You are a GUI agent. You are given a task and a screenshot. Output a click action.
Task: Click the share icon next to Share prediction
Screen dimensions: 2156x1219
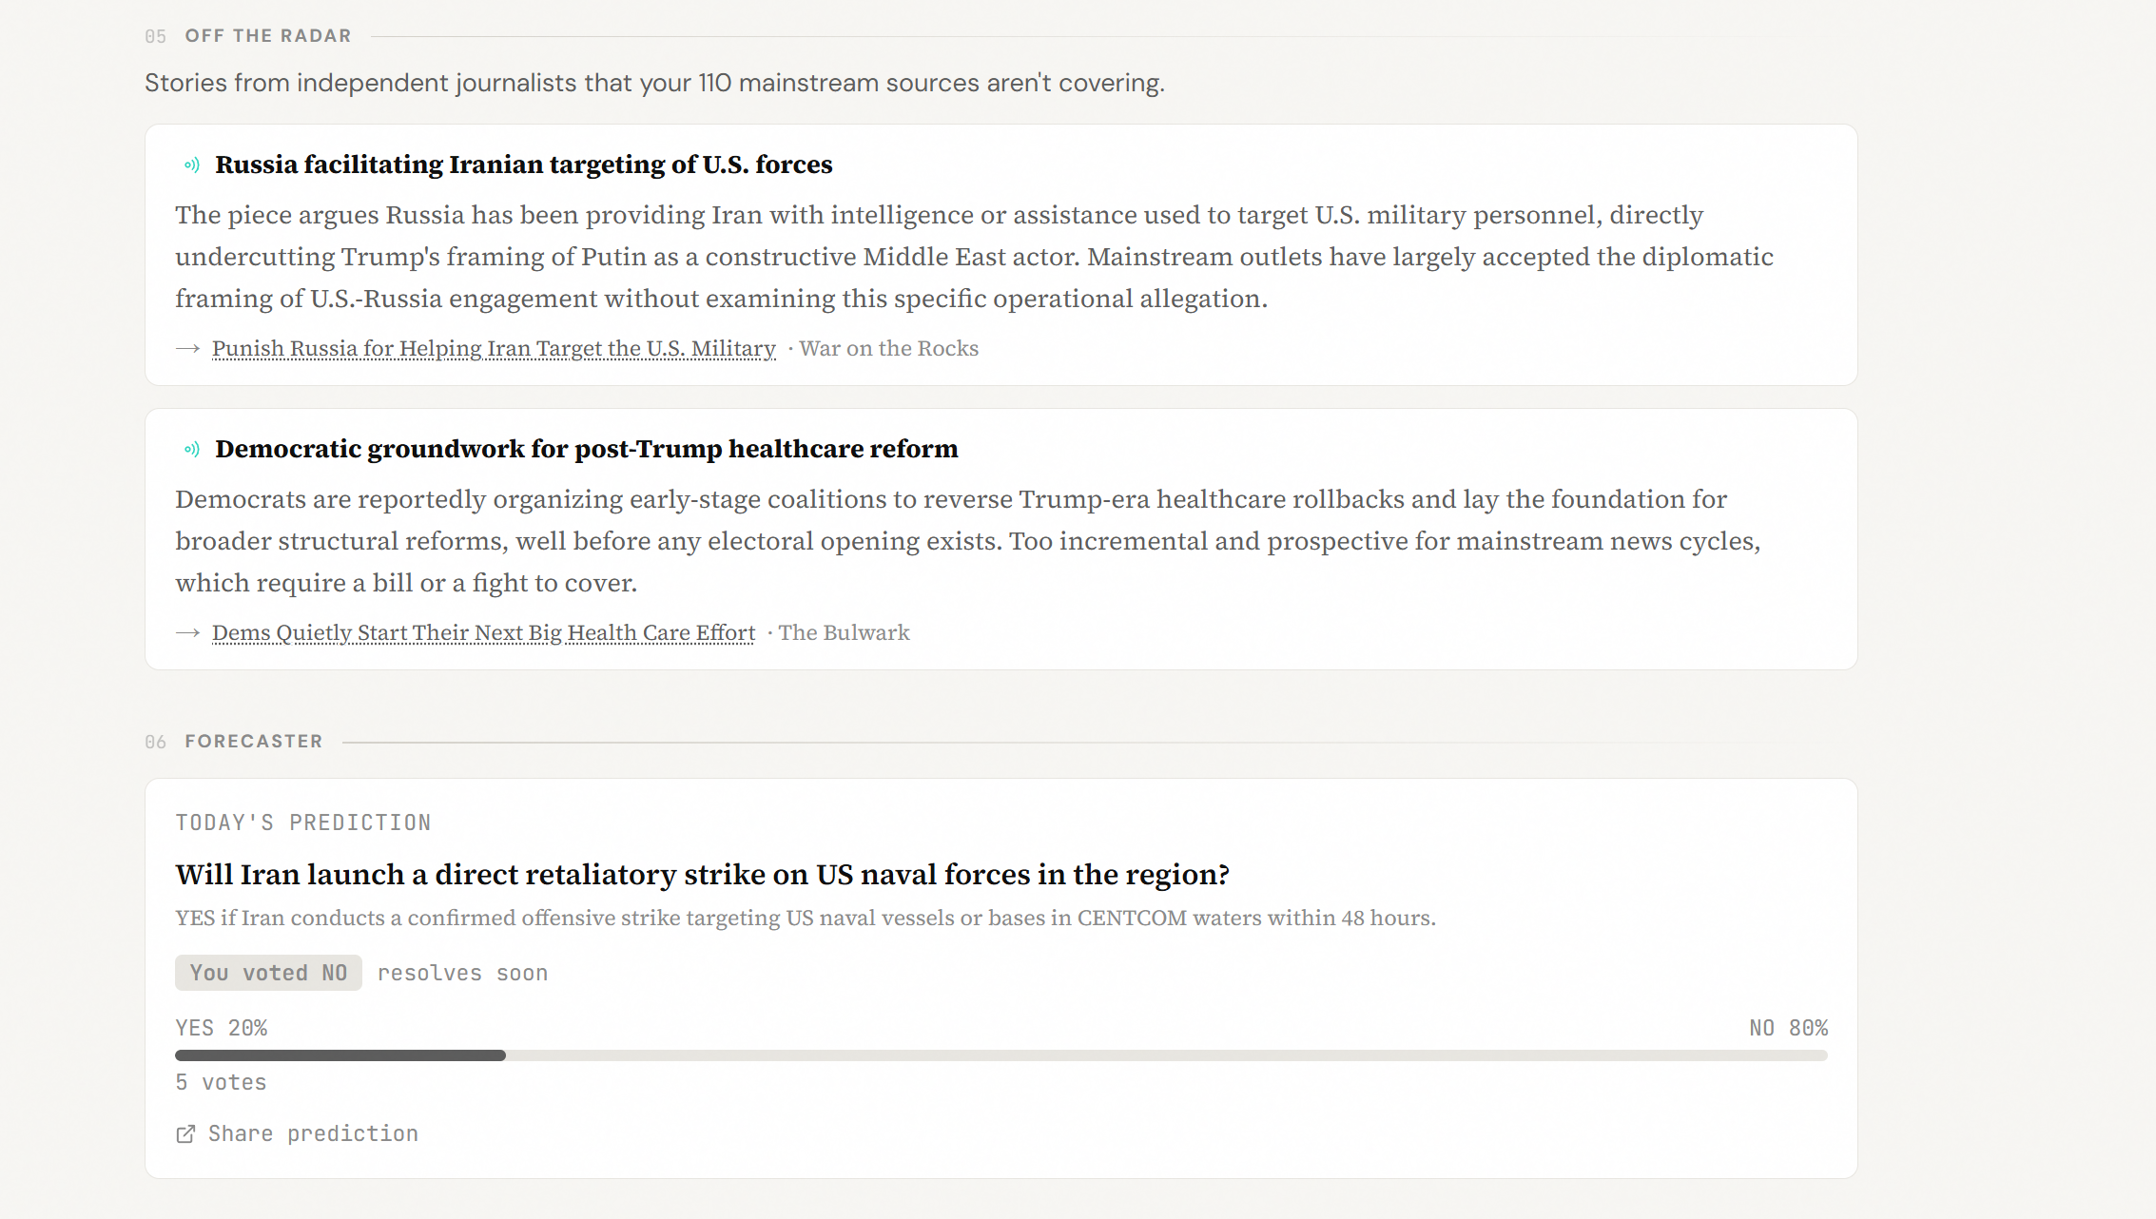click(185, 1133)
